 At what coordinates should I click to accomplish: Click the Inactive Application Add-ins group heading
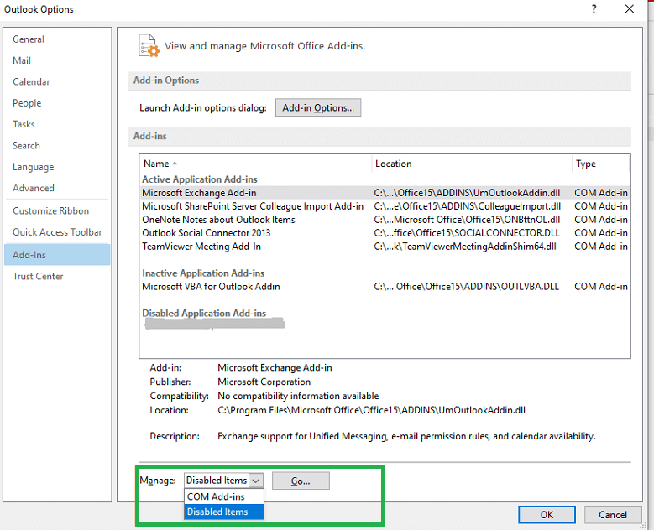(203, 273)
